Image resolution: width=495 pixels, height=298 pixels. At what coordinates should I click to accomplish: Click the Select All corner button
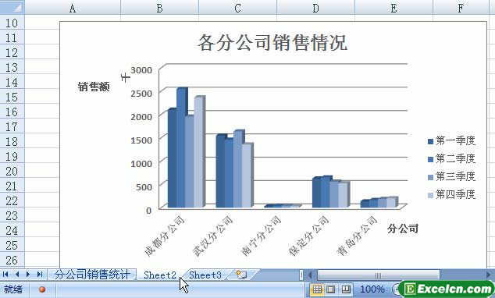(12, 7)
